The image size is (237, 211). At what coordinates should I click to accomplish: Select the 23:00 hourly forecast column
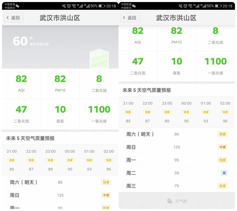click(167, 111)
